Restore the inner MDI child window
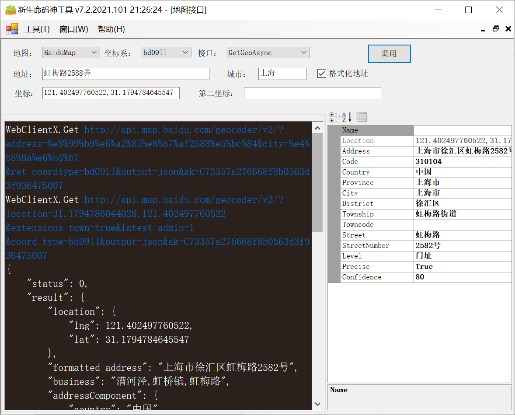 pos(496,29)
